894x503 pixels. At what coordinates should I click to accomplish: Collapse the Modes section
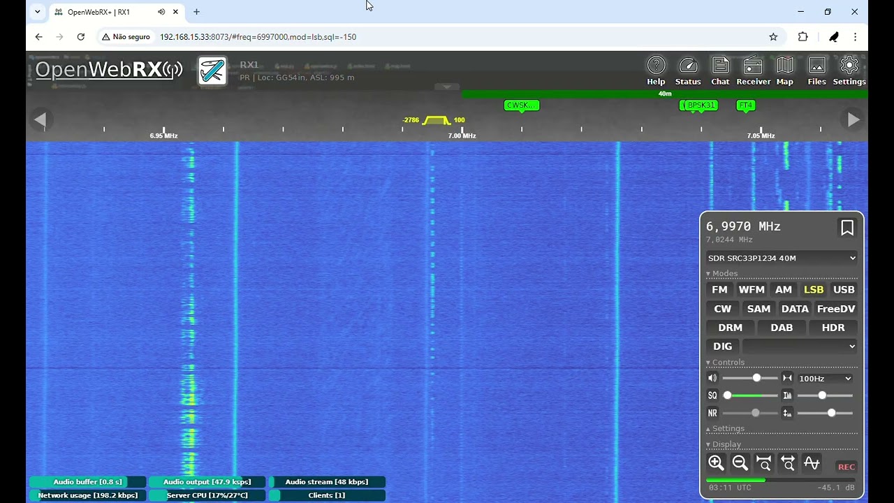point(722,273)
